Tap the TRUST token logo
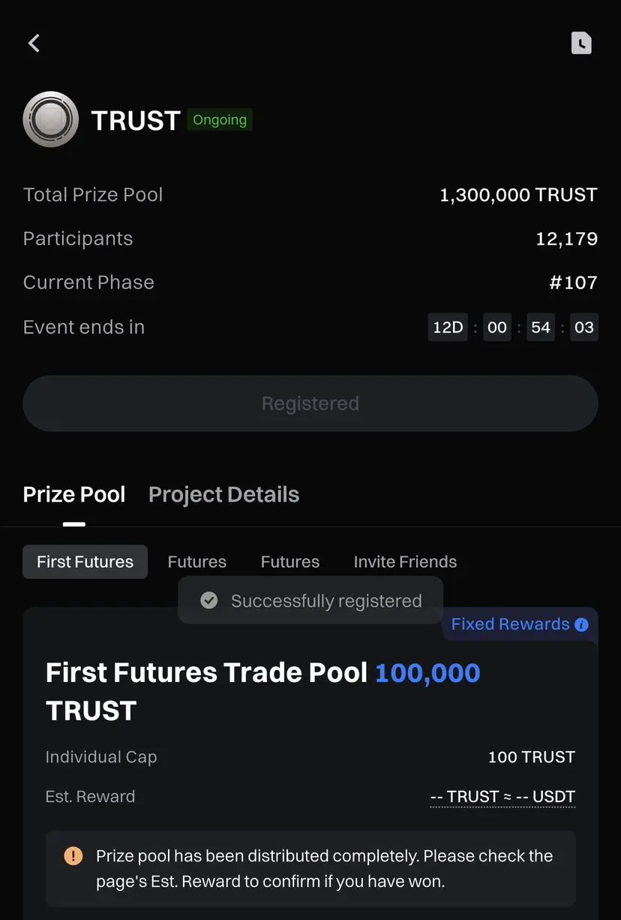Viewport: 621px width, 920px height. pyautogui.click(x=51, y=119)
